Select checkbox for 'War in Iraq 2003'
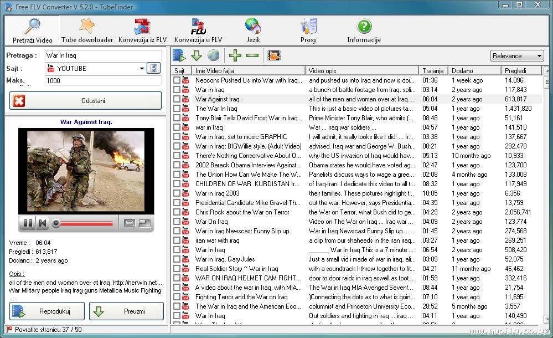553x338 pixels. 177,193
